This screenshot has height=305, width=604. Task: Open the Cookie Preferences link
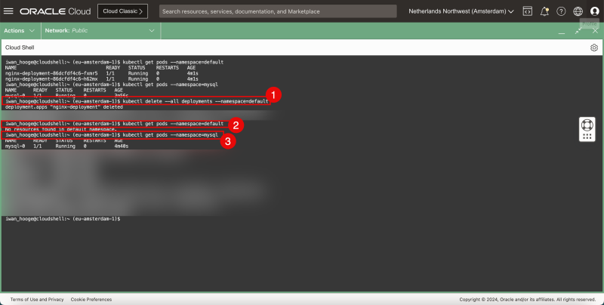point(91,299)
